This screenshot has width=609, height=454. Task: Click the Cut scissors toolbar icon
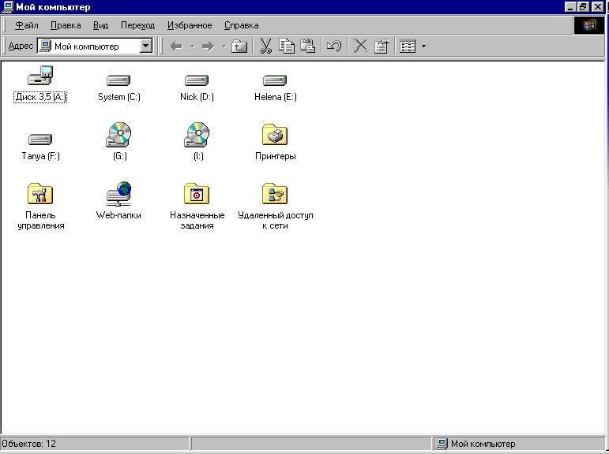pyautogui.click(x=265, y=47)
